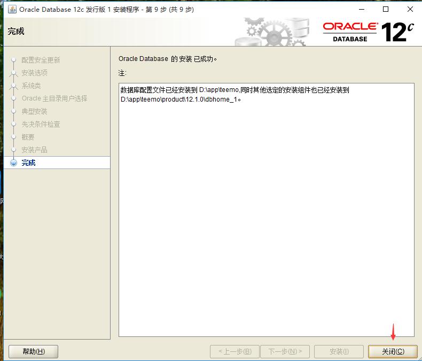This screenshot has width=422, height=361.
Task: Select the highlighted 完成 step
Action: click(57, 163)
